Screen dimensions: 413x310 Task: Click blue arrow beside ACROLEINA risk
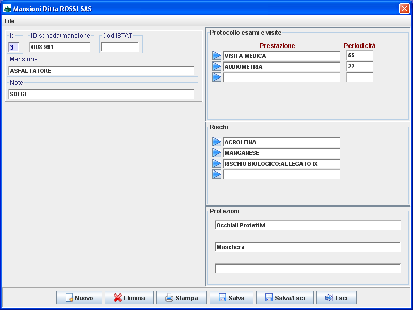(217, 142)
